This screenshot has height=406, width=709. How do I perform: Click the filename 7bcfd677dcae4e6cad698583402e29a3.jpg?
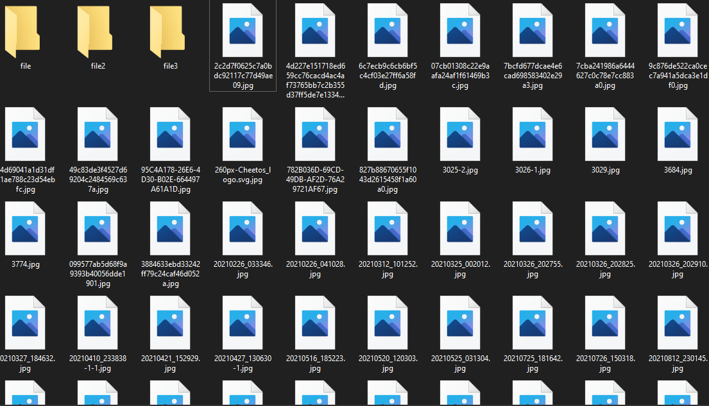pyautogui.click(x=533, y=76)
